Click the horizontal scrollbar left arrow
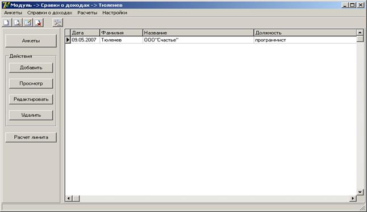The image size is (367, 212). pyautogui.click(x=68, y=198)
